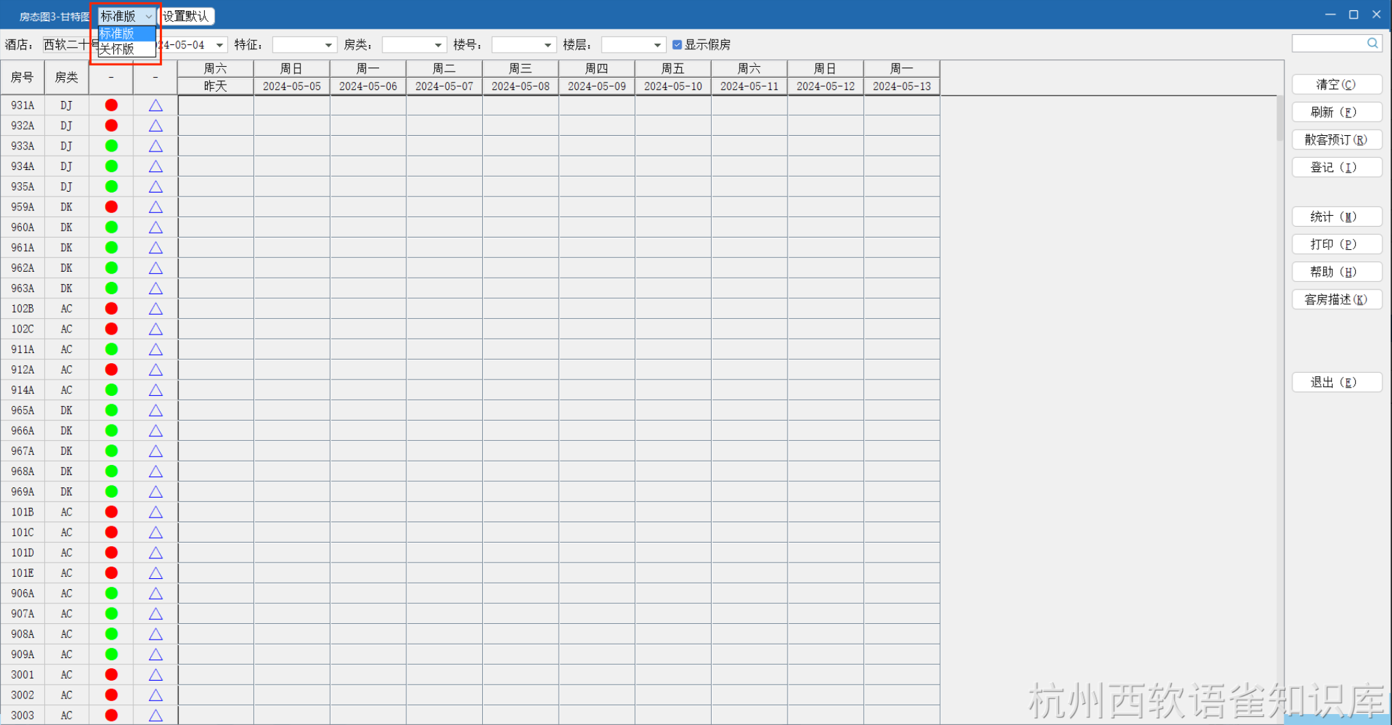Screen dimensions: 1392x725
Task: Click the blue triangle icon for room 914A
Action: point(156,390)
